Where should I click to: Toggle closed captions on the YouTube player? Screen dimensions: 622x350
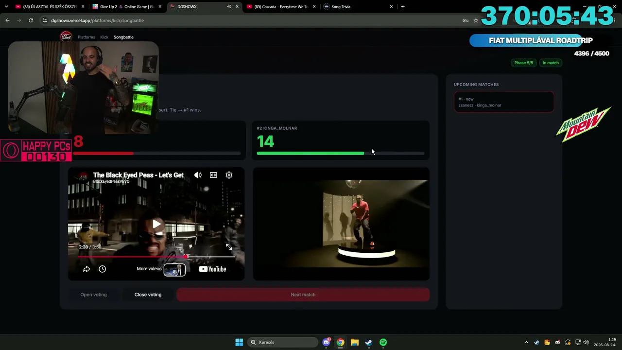tap(213, 175)
